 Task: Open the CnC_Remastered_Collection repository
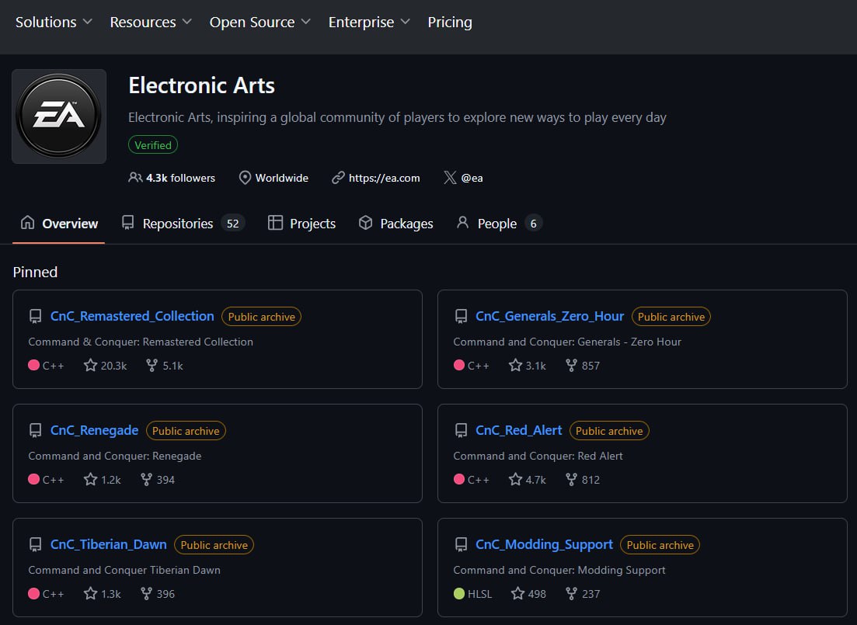pos(132,316)
